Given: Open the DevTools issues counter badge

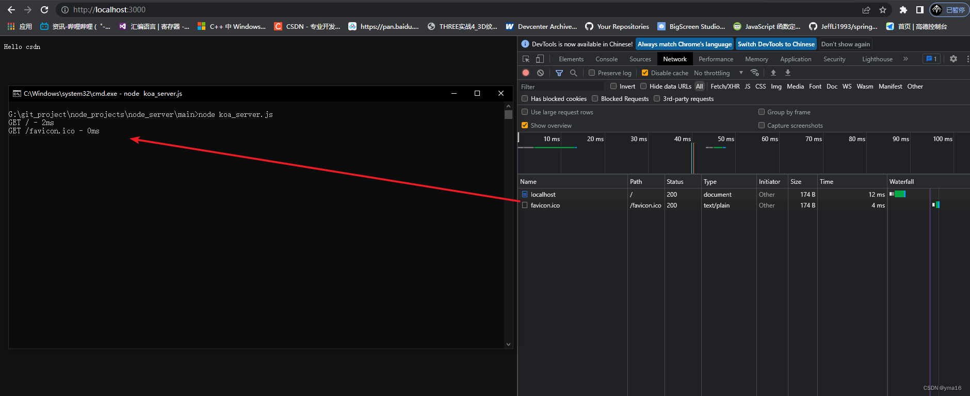Looking at the screenshot, I should point(931,59).
